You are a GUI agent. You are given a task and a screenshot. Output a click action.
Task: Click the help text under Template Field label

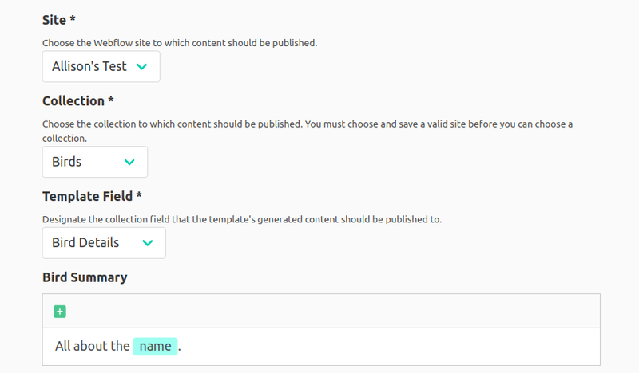click(241, 218)
